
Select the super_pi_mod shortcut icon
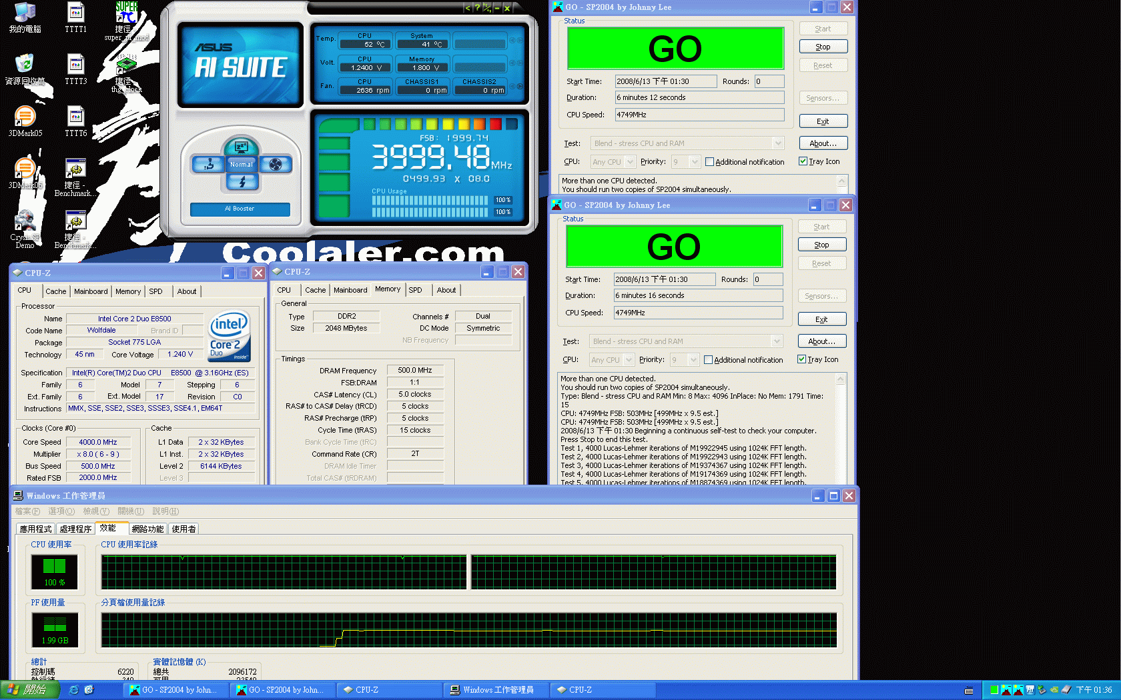click(x=126, y=21)
